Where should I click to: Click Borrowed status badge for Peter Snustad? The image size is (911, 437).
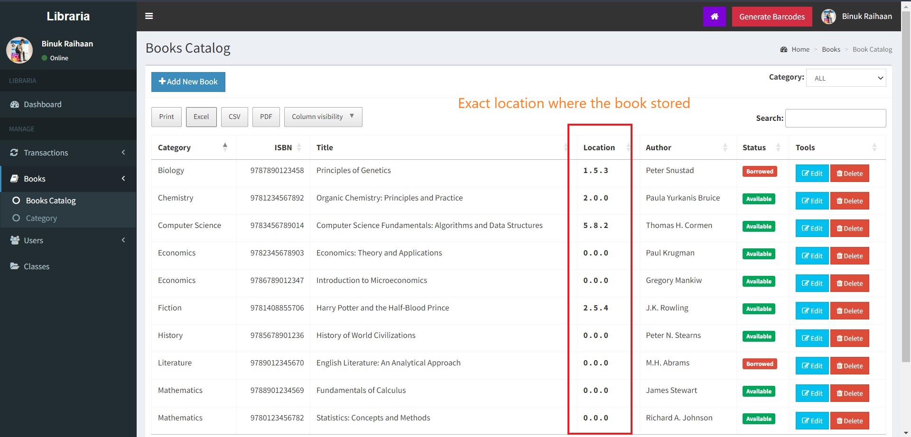pos(760,172)
